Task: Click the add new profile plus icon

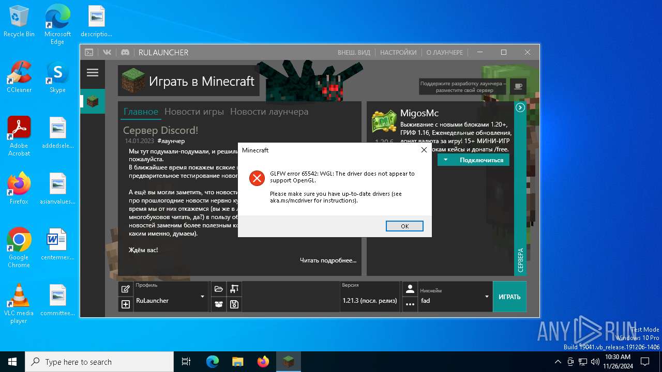Action: pyautogui.click(x=125, y=304)
